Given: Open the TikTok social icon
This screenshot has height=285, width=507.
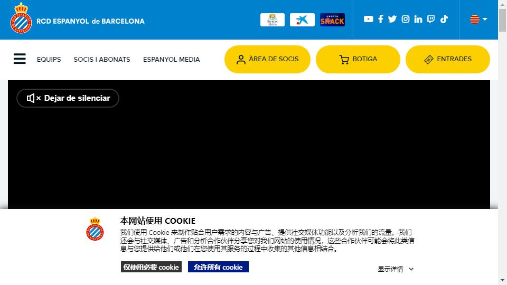Looking at the screenshot, I should coord(444,19).
